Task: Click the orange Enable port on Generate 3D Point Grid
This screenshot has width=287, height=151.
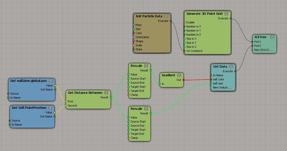Action: pyautogui.click(x=184, y=23)
